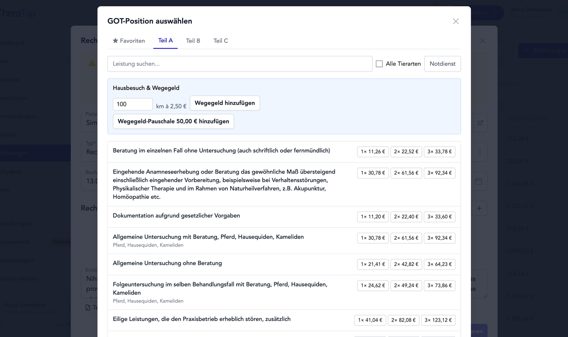568x337 pixels.
Task: Click the Dokumentation aufgrund gesetzlicher Vorgaben row text
Action: click(176, 216)
